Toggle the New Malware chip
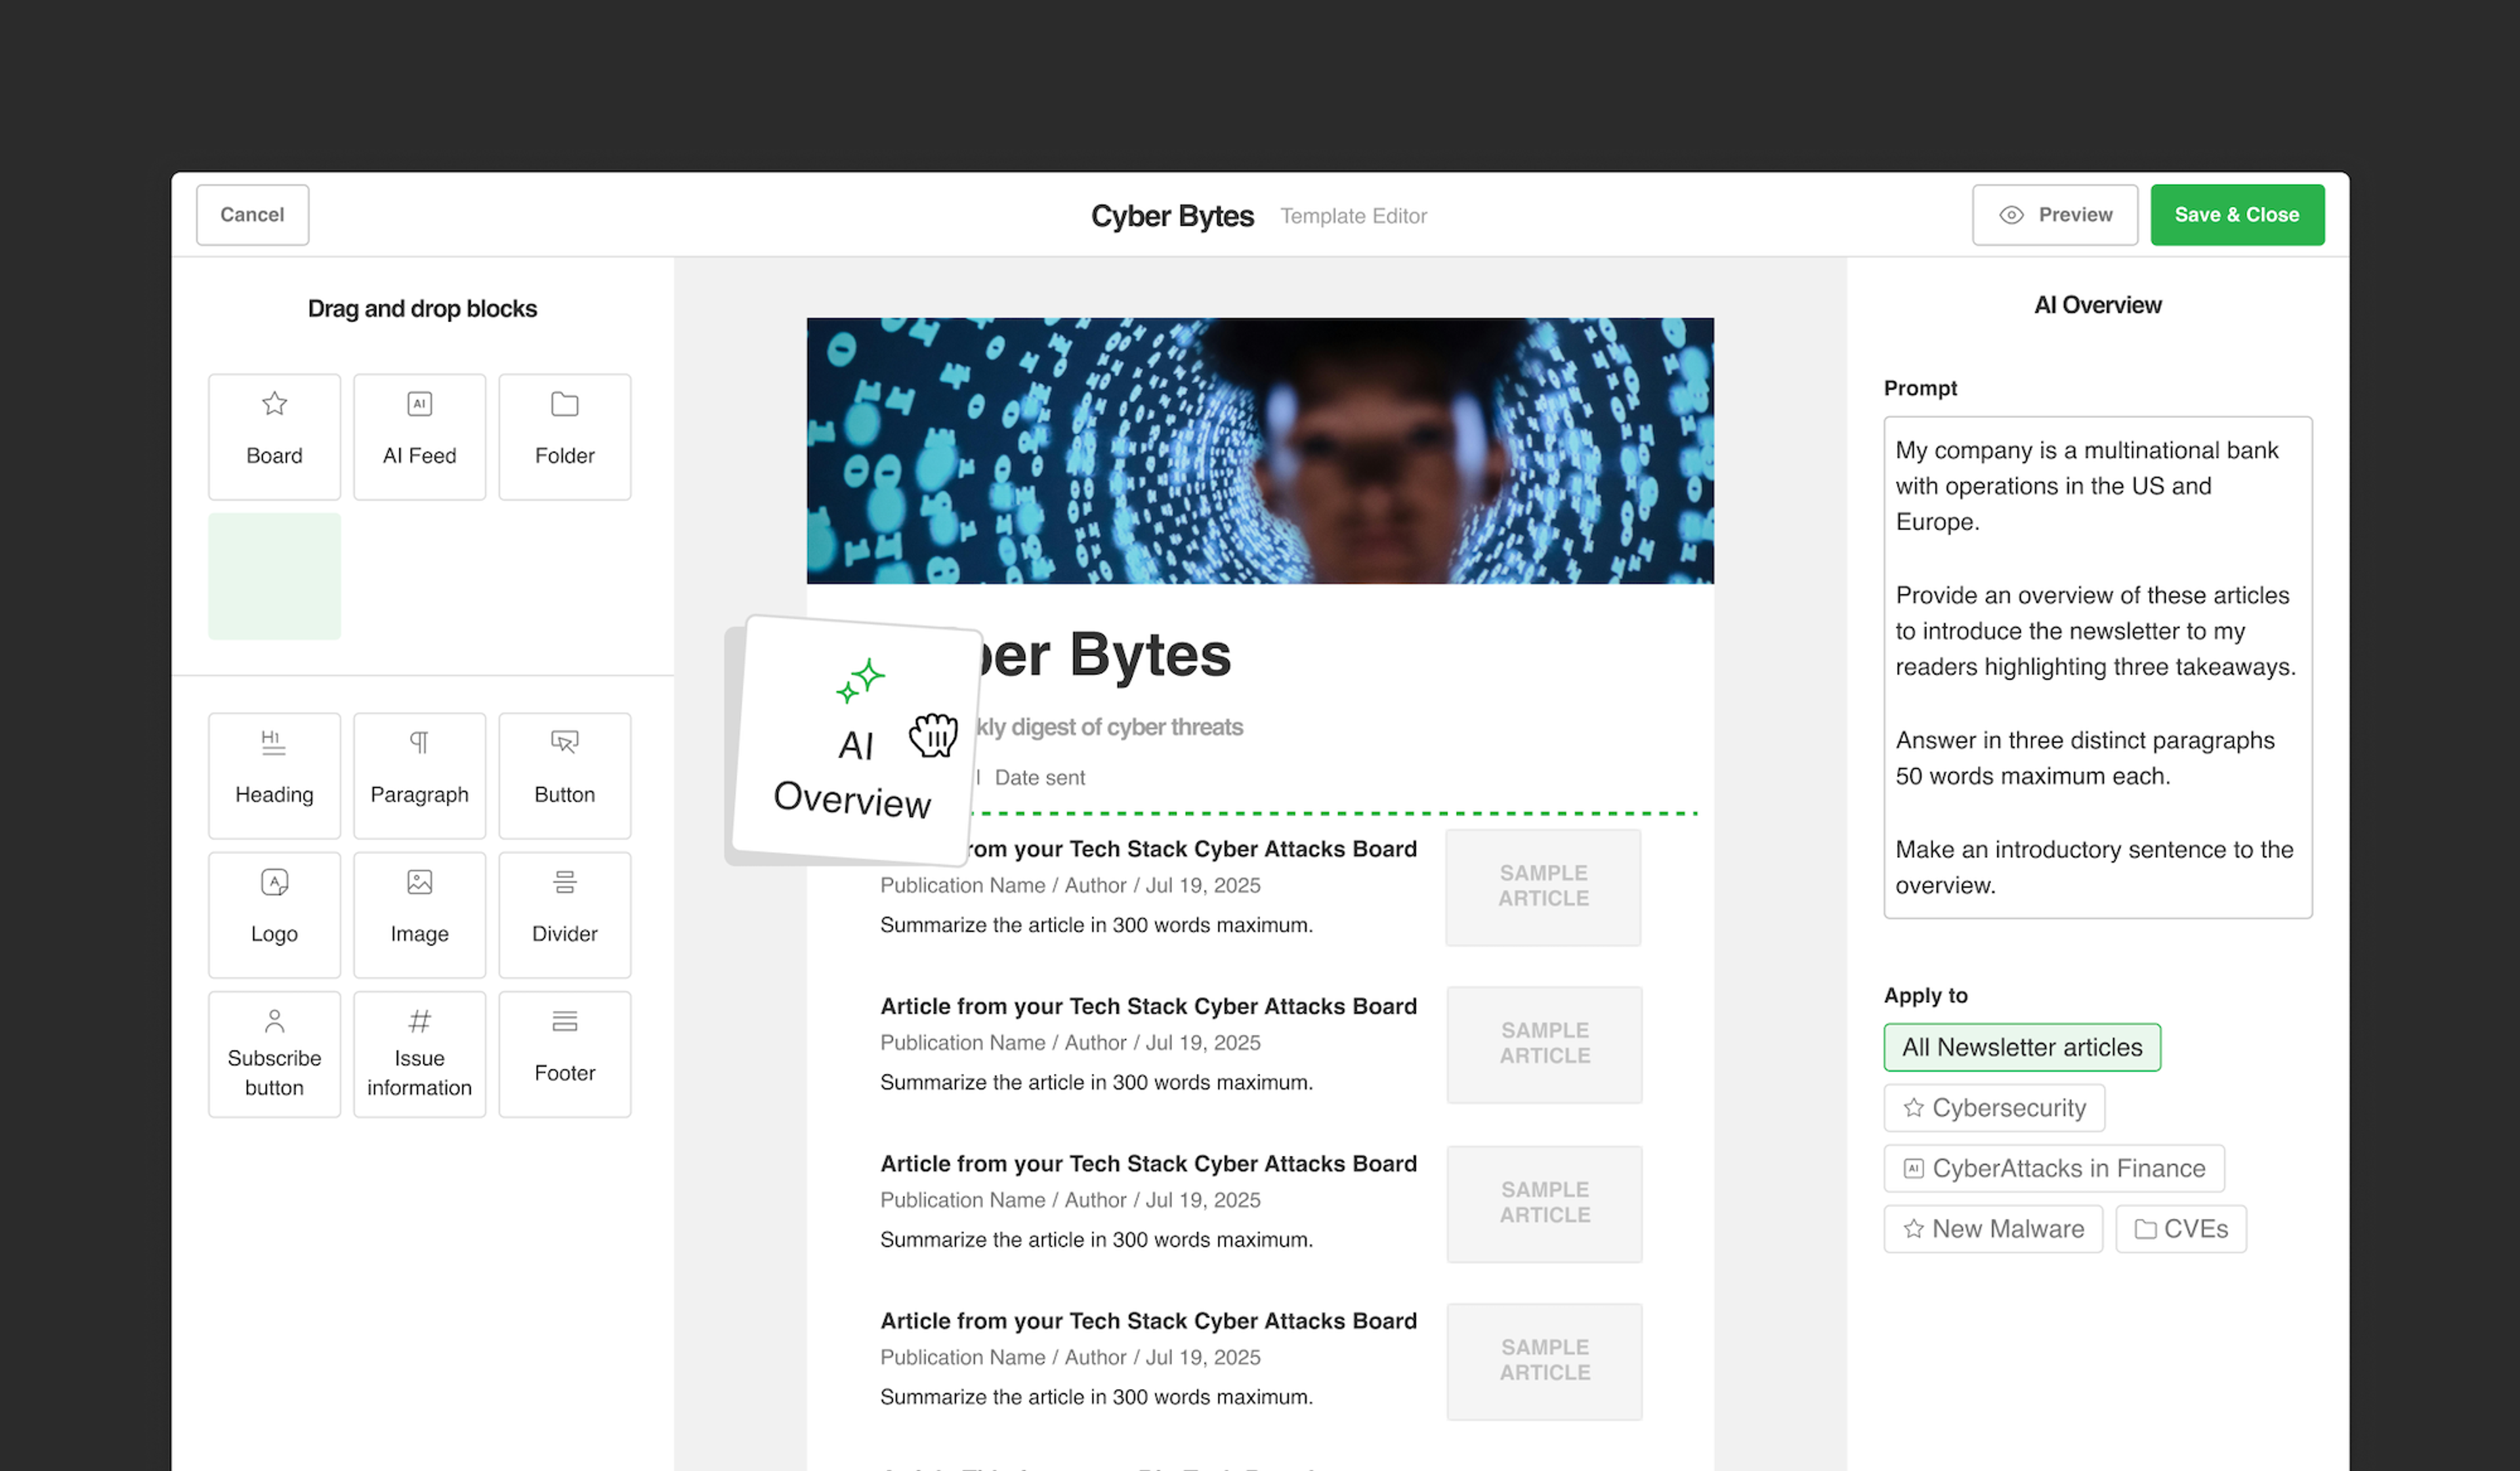2520x1471 pixels. coord(1993,1229)
